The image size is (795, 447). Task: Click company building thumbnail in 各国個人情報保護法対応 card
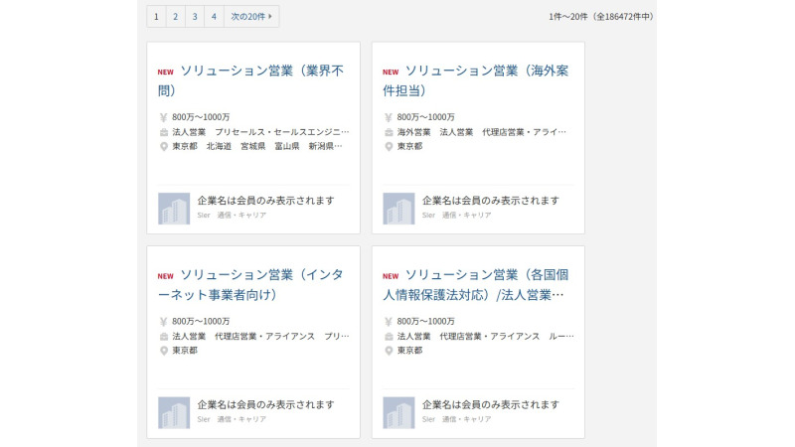(x=398, y=412)
